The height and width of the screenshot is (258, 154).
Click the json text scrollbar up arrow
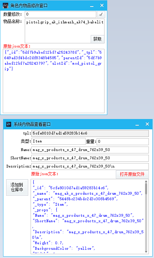(x=146, y=181)
